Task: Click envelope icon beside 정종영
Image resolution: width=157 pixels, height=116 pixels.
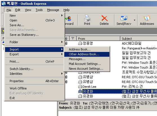Action: point(80,43)
